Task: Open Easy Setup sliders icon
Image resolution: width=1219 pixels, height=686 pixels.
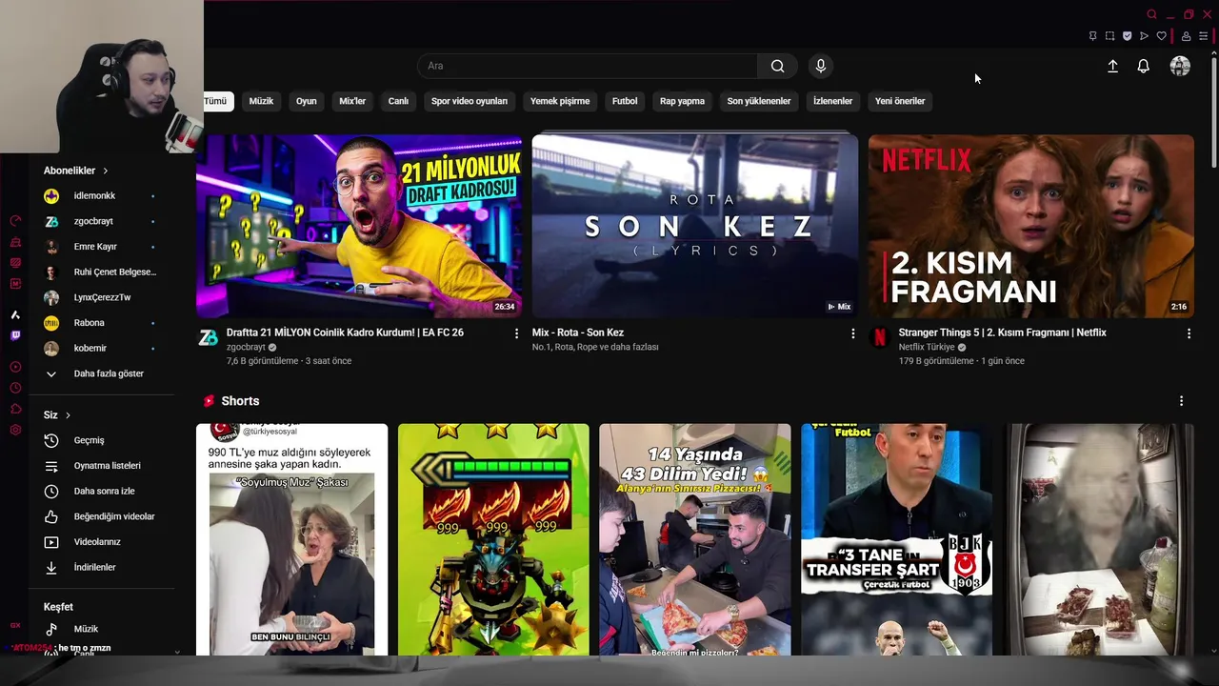Action: (x=1203, y=36)
